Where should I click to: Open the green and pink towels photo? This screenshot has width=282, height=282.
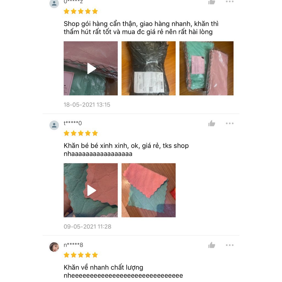[207, 68]
